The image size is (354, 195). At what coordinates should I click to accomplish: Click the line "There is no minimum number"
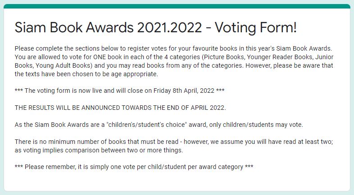[x=174, y=142]
